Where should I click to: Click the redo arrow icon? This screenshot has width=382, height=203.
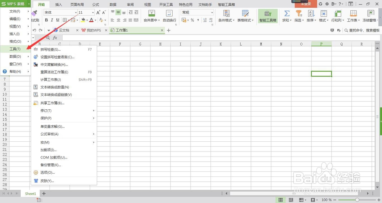coord(40,30)
